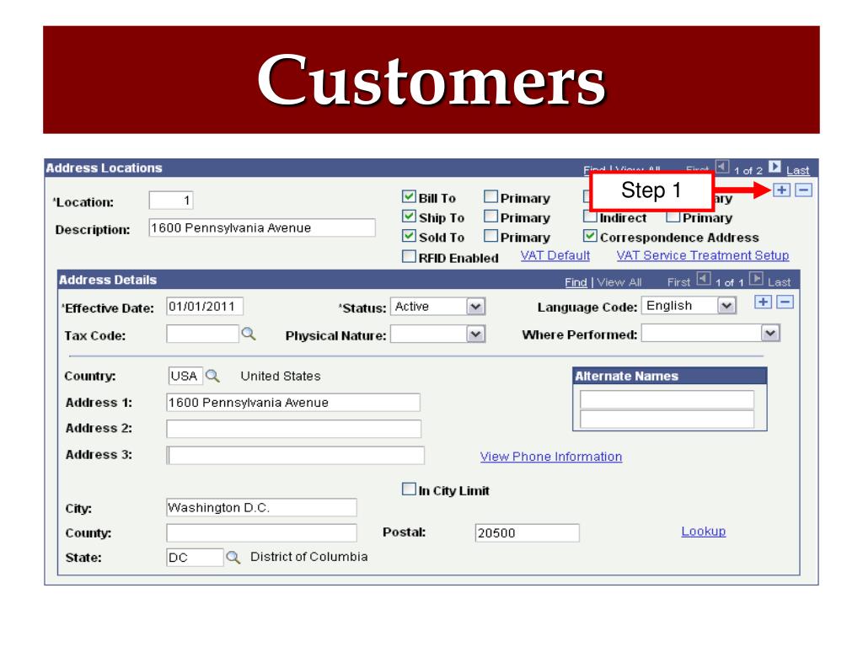
Task: Click the Address 1 field
Action: (x=293, y=402)
